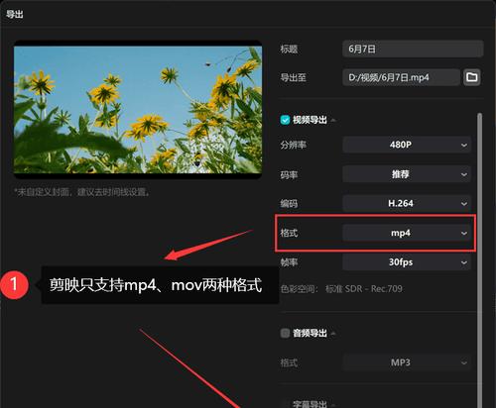The image size is (496, 408).
Task: Open the 分辨率 dropdown showing 480P
Action: click(407, 145)
